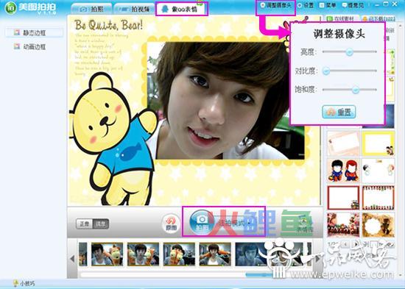The width and height of the screenshot is (405, 289).
Task: Open the 在线素材 online materials tab
Action: click(342, 18)
